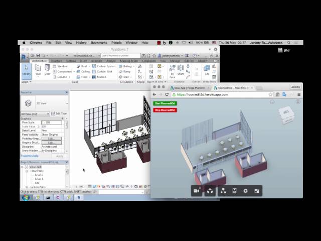
Task: Select the Ceiling tool in the ribbon
Action: click(83, 71)
